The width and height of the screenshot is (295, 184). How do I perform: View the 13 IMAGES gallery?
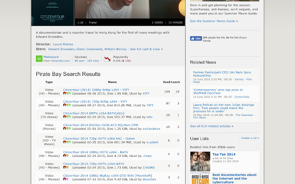176,22
